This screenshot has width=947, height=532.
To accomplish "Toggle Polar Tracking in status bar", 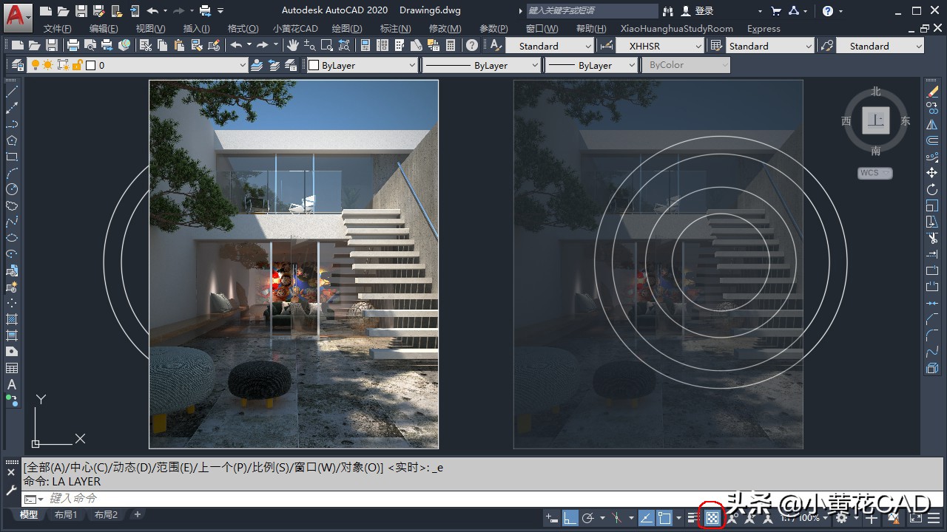I will click(588, 518).
